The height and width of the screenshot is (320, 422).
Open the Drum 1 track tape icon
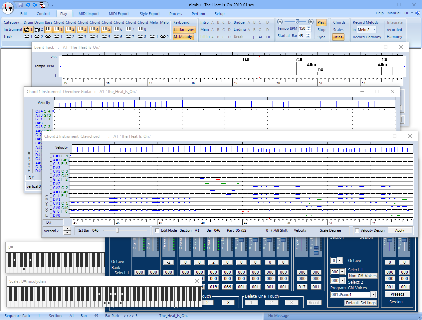point(28,37)
